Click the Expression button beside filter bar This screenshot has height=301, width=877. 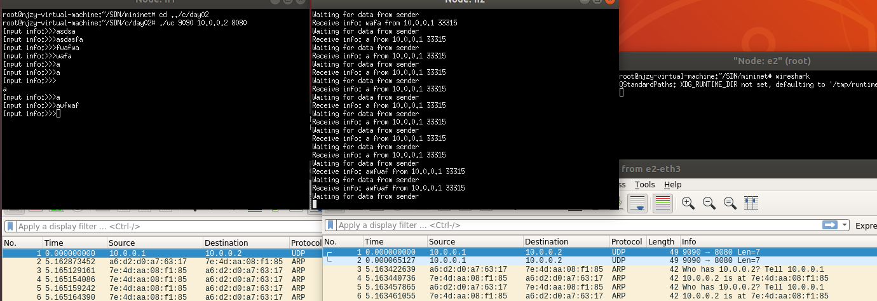(x=866, y=225)
